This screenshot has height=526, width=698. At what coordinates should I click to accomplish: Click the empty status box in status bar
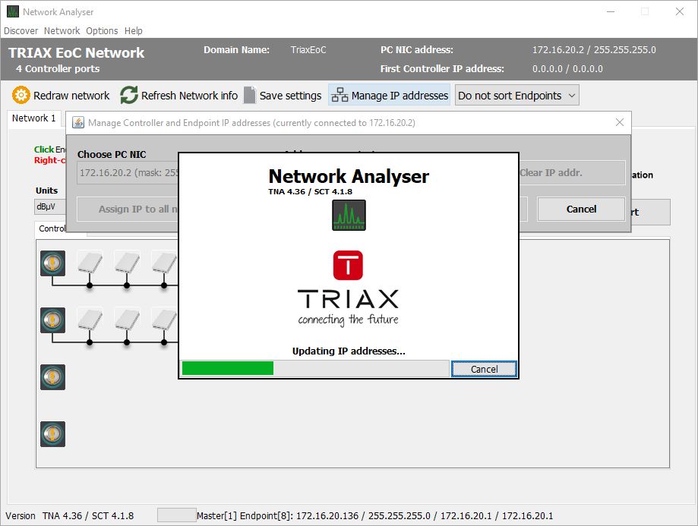(x=177, y=515)
